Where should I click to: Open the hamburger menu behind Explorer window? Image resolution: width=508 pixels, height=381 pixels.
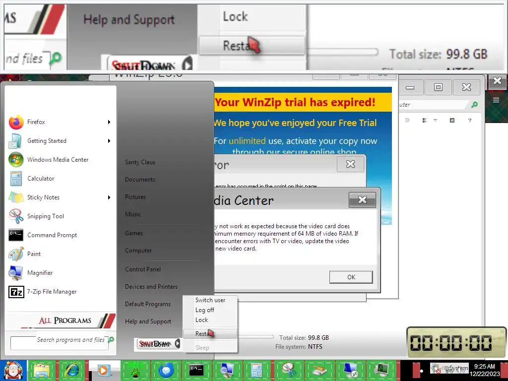pos(496,100)
